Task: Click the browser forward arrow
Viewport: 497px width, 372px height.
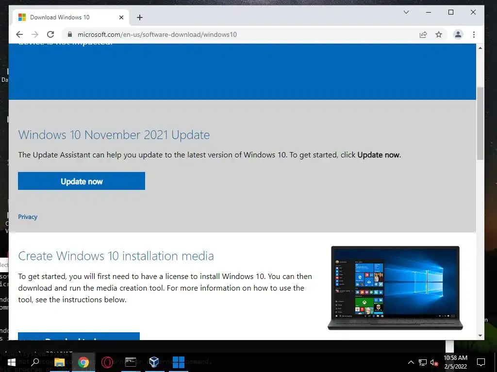Action: [x=35, y=34]
